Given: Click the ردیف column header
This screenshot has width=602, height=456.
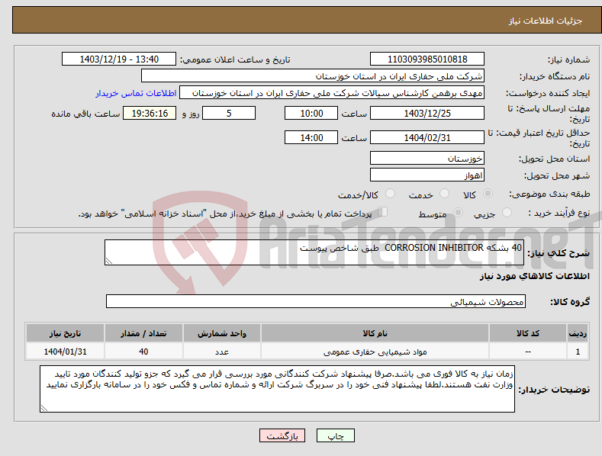Looking at the screenshot, I should coord(578,333).
